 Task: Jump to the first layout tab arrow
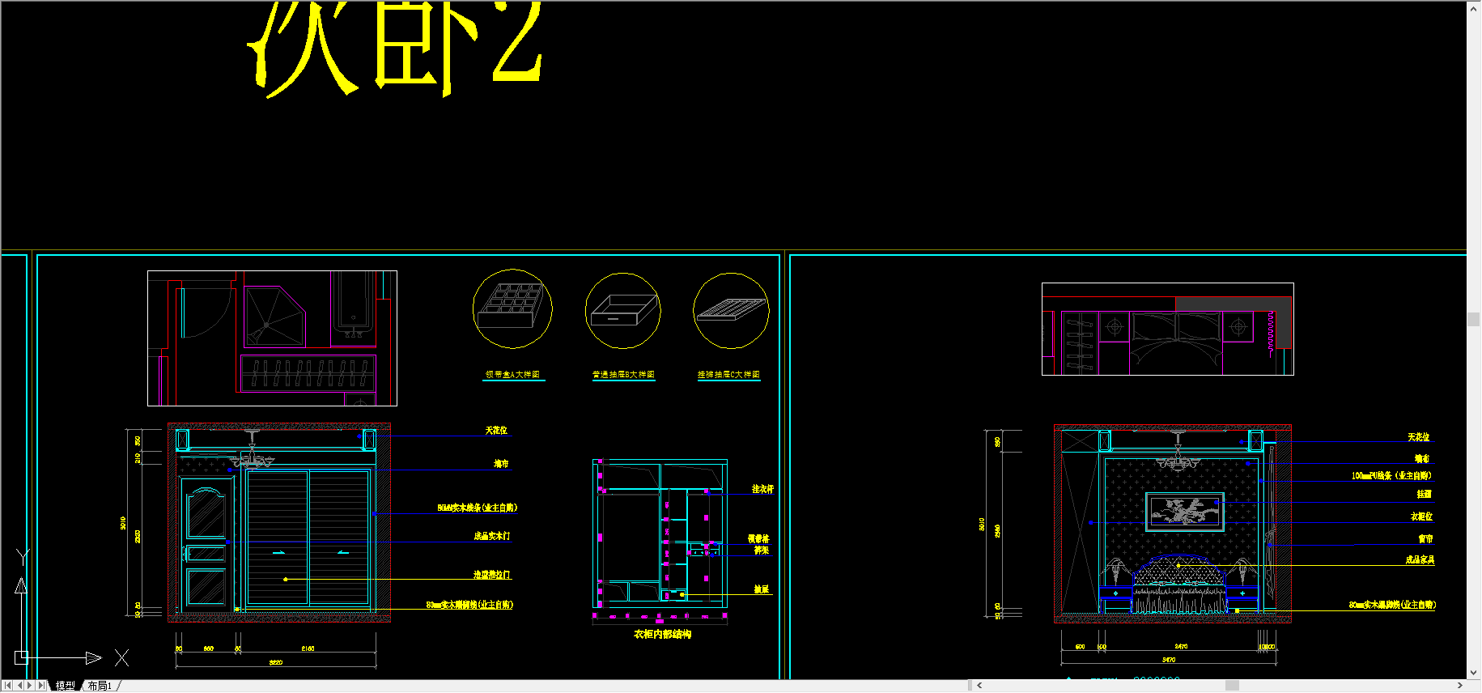pyautogui.click(x=7, y=686)
